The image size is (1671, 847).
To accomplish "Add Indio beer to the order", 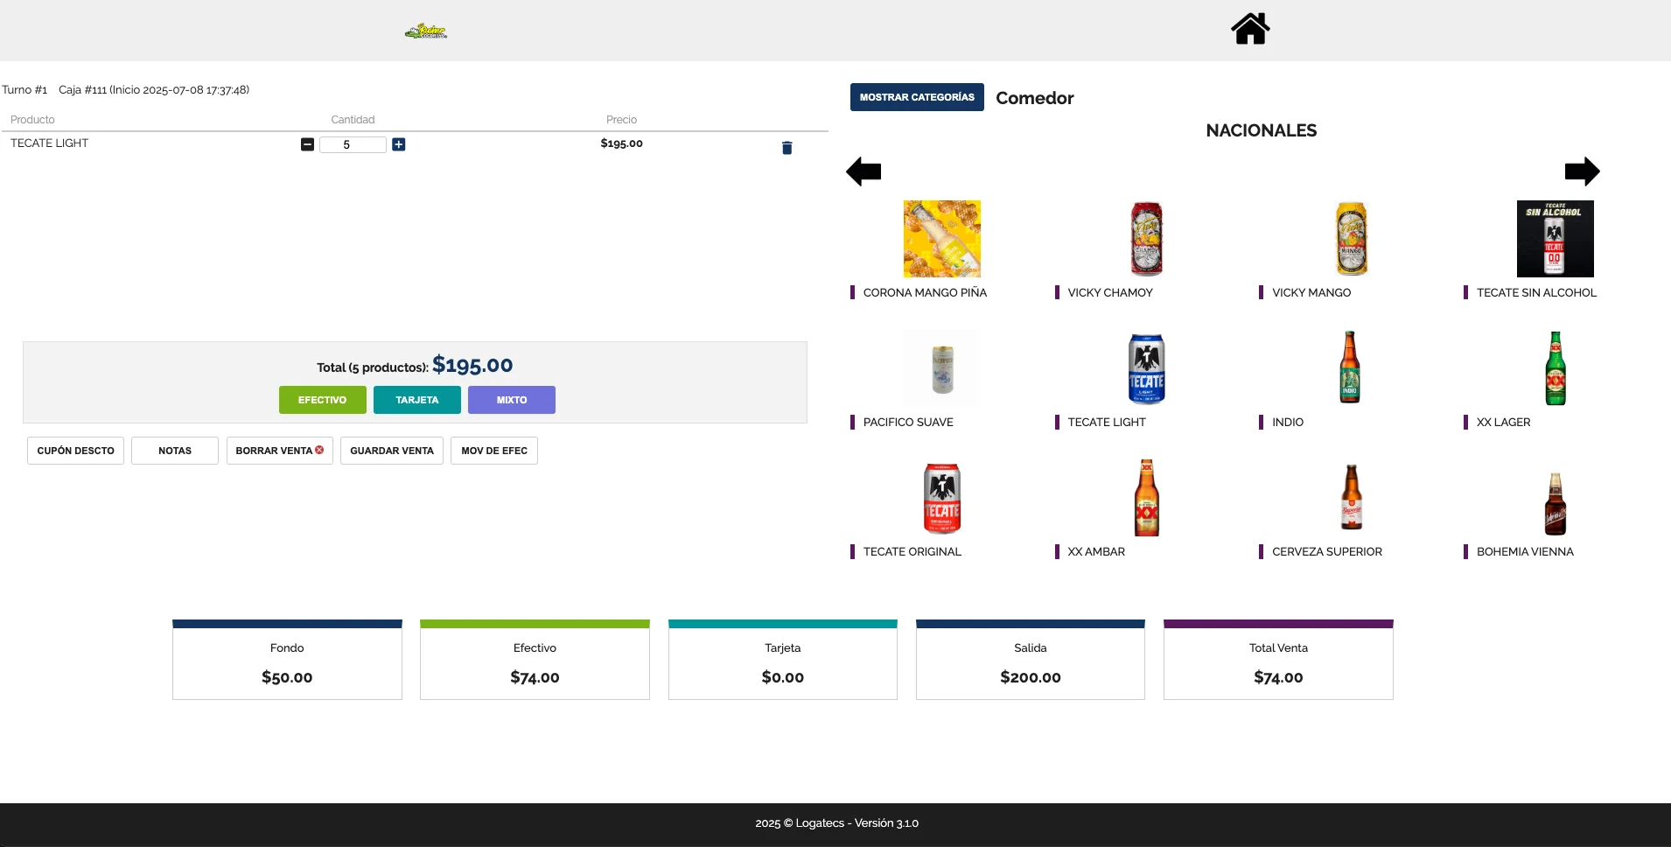I will (1350, 368).
